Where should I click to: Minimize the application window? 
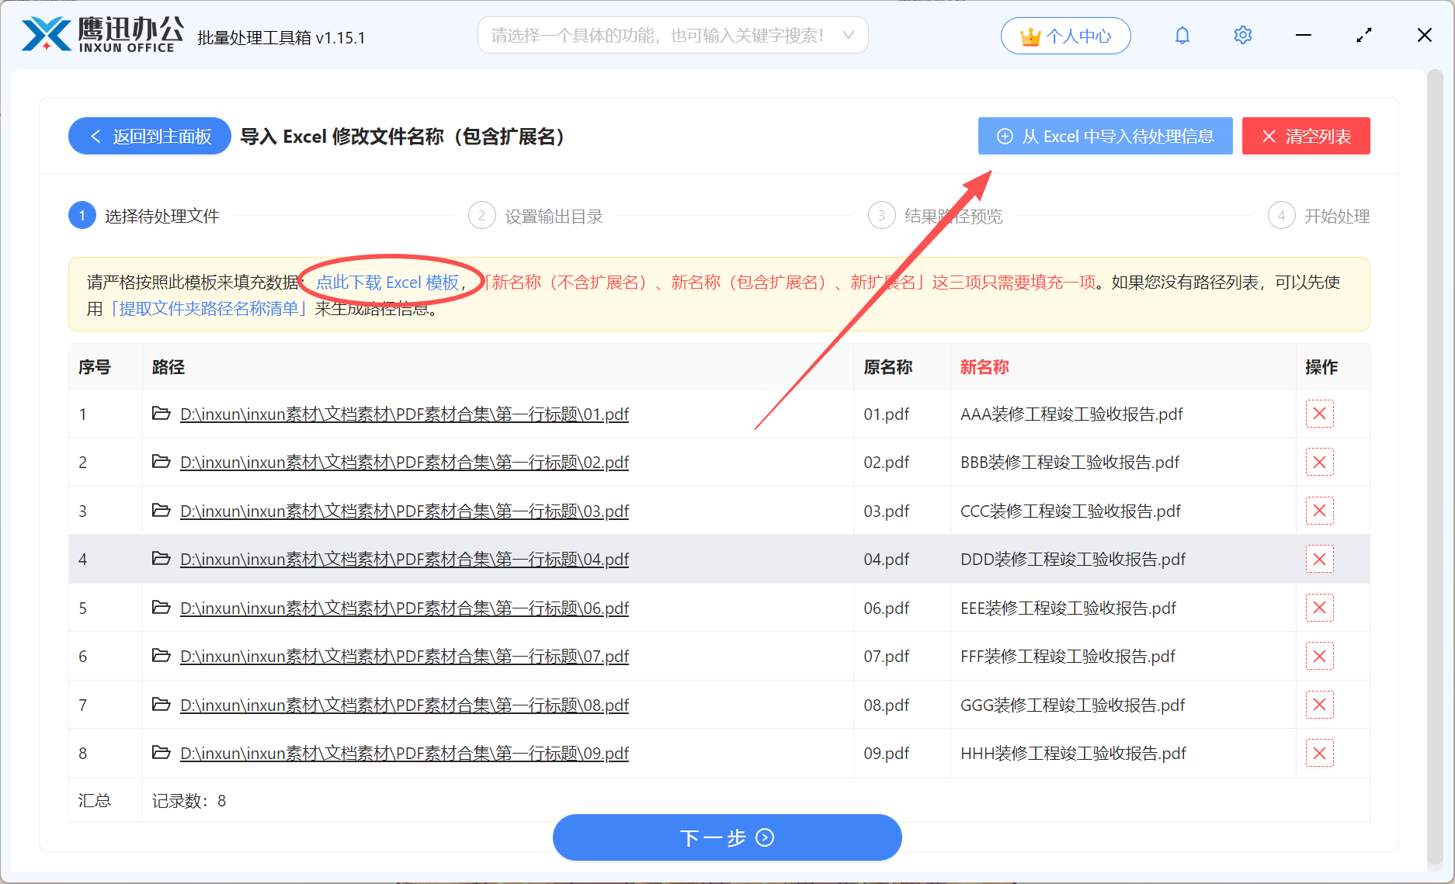(1304, 35)
